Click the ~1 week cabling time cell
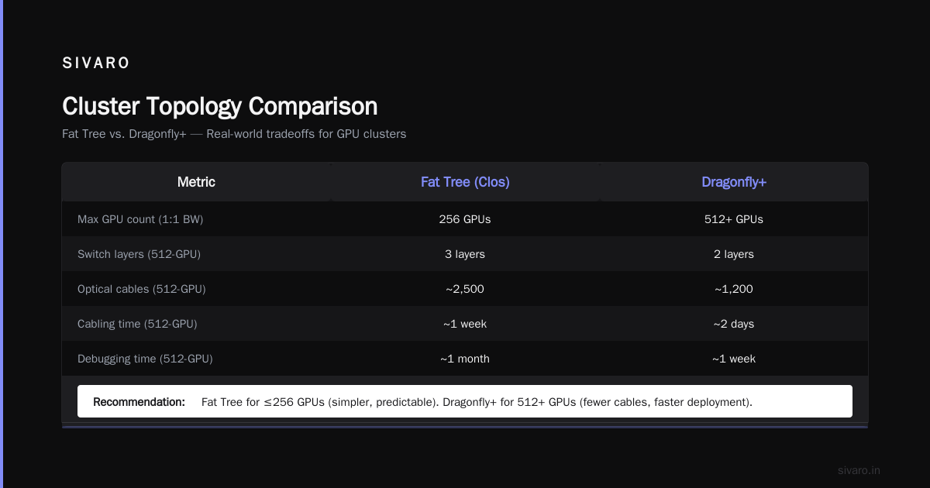The width and height of the screenshot is (930, 488). point(465,324)
